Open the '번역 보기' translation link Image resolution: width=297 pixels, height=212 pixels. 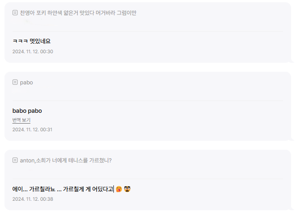(21, 120)
